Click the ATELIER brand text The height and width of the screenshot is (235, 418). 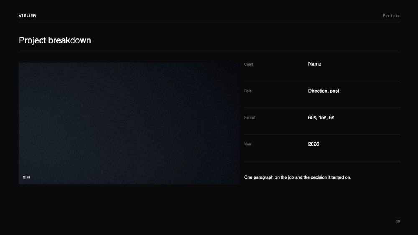(27, 16)
